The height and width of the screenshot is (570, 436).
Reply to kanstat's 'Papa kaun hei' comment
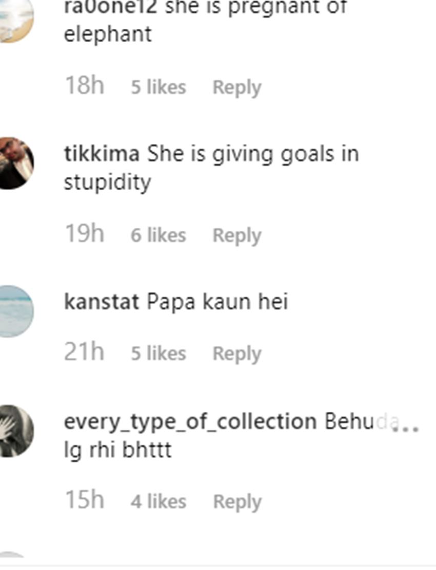coord(236,354)
